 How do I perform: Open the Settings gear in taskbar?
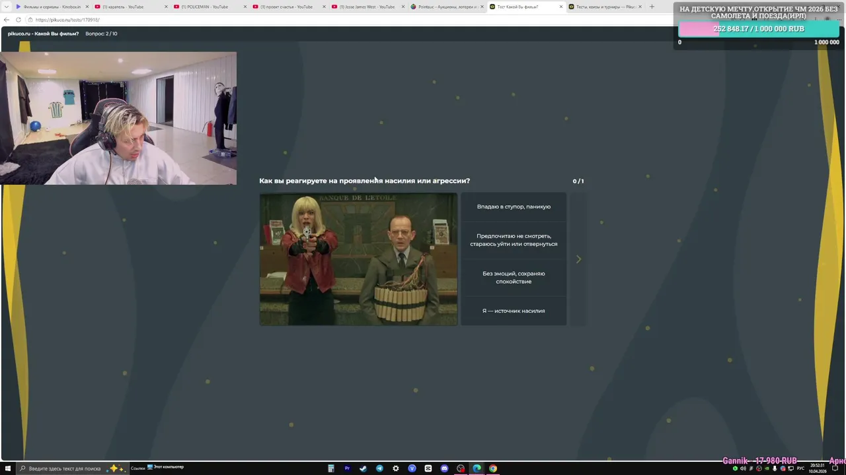(x=396, y=468)
